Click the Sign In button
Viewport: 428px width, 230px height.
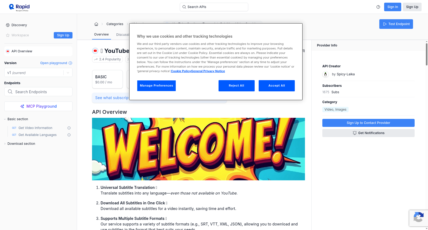[x=393, y=7]
